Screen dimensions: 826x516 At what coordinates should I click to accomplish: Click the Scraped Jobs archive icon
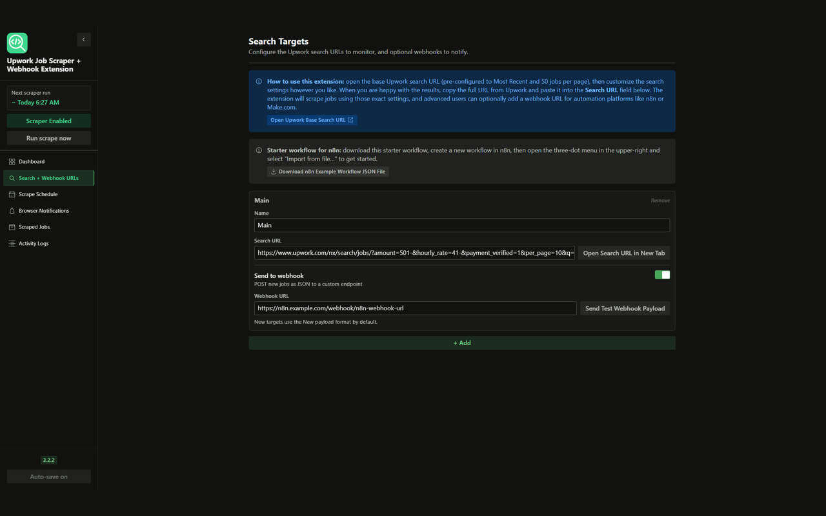tap(12, 227)
